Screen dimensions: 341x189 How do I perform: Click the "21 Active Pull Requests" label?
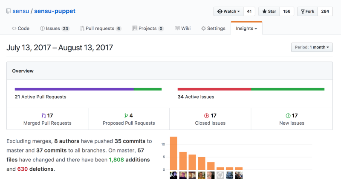point(40,97)
